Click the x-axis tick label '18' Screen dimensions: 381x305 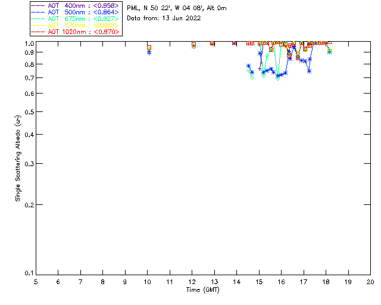coord(326,282)
